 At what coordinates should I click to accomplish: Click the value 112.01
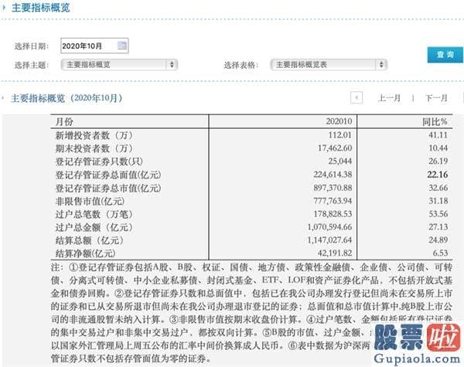[x=340, y=135]
